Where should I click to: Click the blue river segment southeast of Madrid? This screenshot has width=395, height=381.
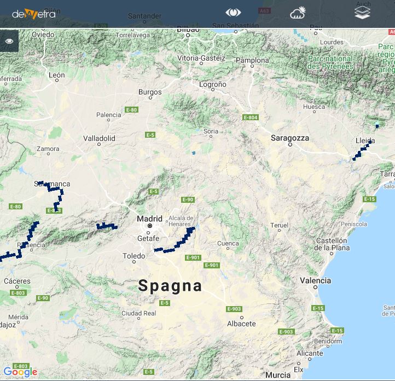[175, 241]
